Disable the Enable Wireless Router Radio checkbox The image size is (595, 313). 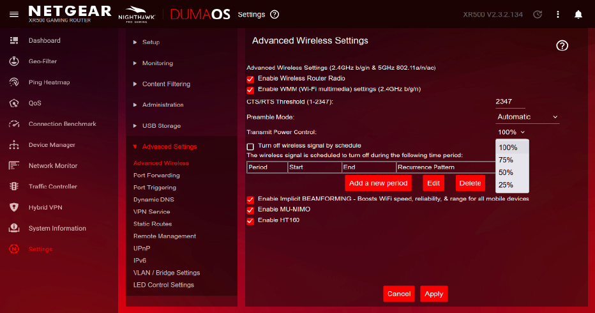(250, 79)
